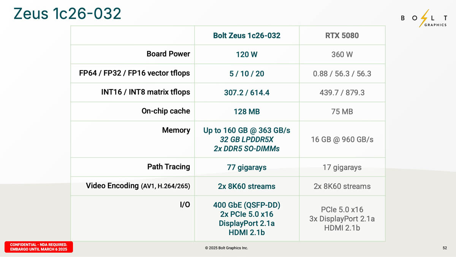Select the 'Path Tracing' row label

point(168,167)
